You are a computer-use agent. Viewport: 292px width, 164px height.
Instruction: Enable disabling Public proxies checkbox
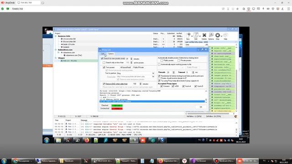(162, 61)
